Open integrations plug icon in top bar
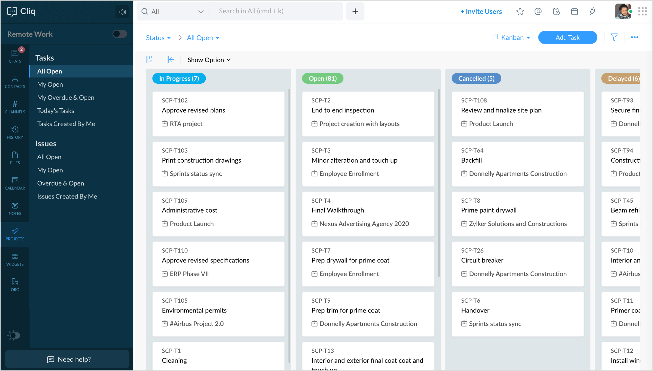Viewport: 653px width, 371px height. [x=592, y=12]
